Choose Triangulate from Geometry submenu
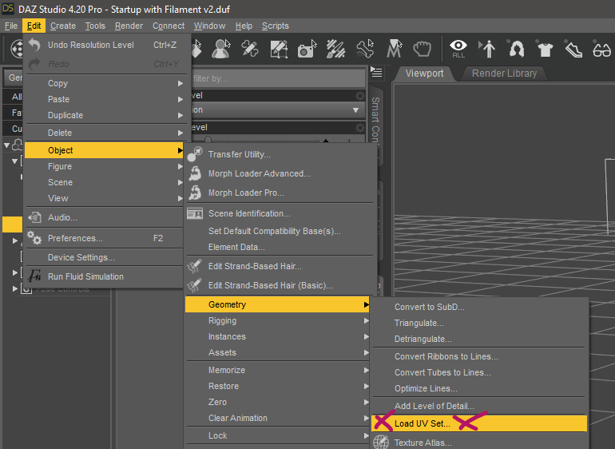This screenshot has height=449, width=615. click(479, 323)
